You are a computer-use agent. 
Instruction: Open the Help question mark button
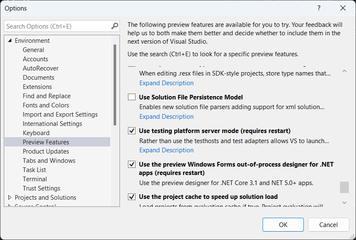click(x=319, y=8)
